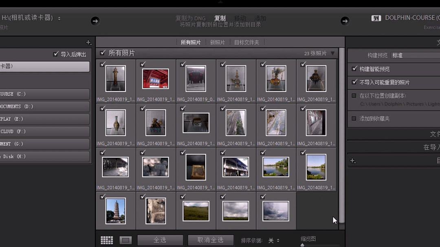Image resolution: width=440 pixels, height=247 pixels.
Task: Switch to loupe view in bottom toolbar
Action: pos(125,240)
